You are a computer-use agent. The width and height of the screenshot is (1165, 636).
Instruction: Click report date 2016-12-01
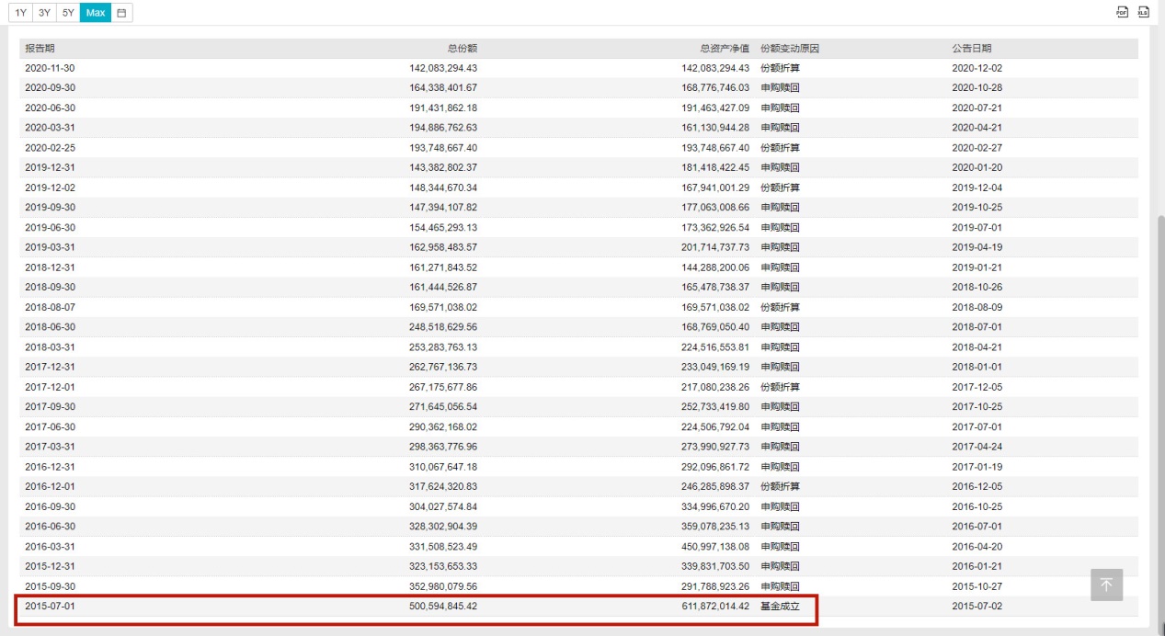[50, 486]
